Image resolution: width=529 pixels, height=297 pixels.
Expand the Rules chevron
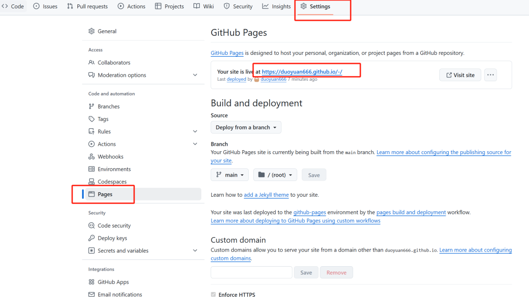tap(195, 132)
